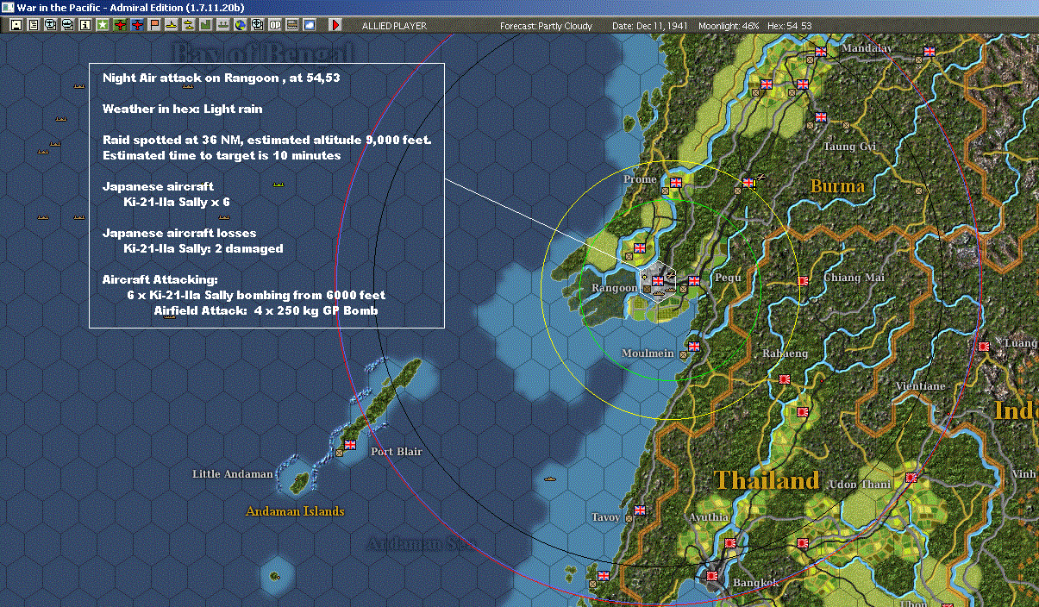Click the red arrow end turn button
The width and height of the screenshot is (1039, 607).
pyautogui.click(x=335, y=26)
